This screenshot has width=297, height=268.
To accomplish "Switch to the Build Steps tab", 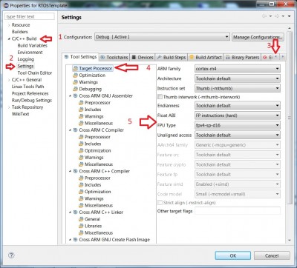I will coord(172,58).
